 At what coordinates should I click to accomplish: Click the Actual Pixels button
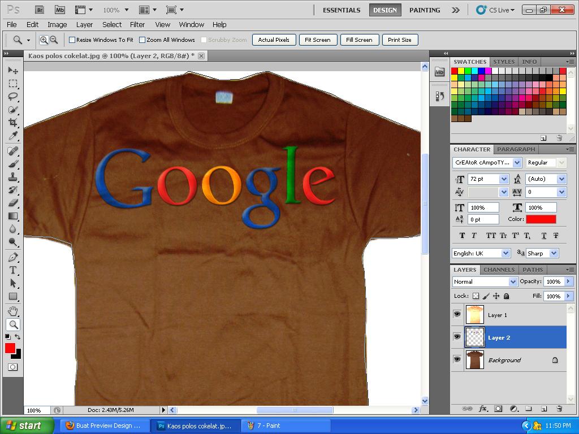click(x=274, y=40)
